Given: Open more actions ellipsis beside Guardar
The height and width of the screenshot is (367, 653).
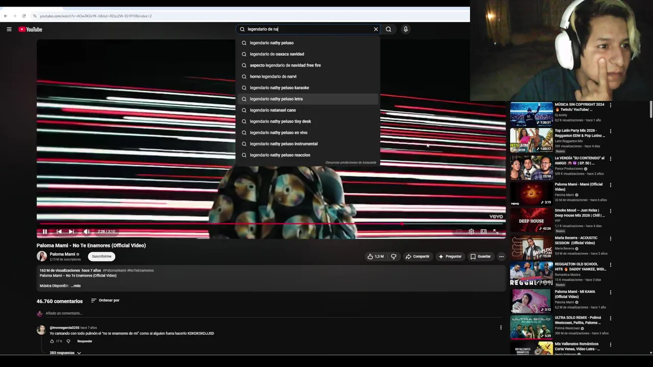Looking at the screenshot, I should pyautogui.click(x=501, y=256).
